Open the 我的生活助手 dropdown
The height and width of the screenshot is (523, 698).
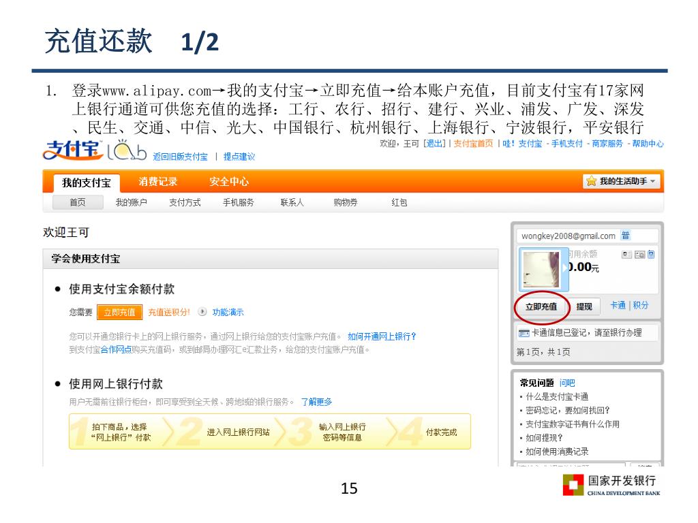coord(622,181)
